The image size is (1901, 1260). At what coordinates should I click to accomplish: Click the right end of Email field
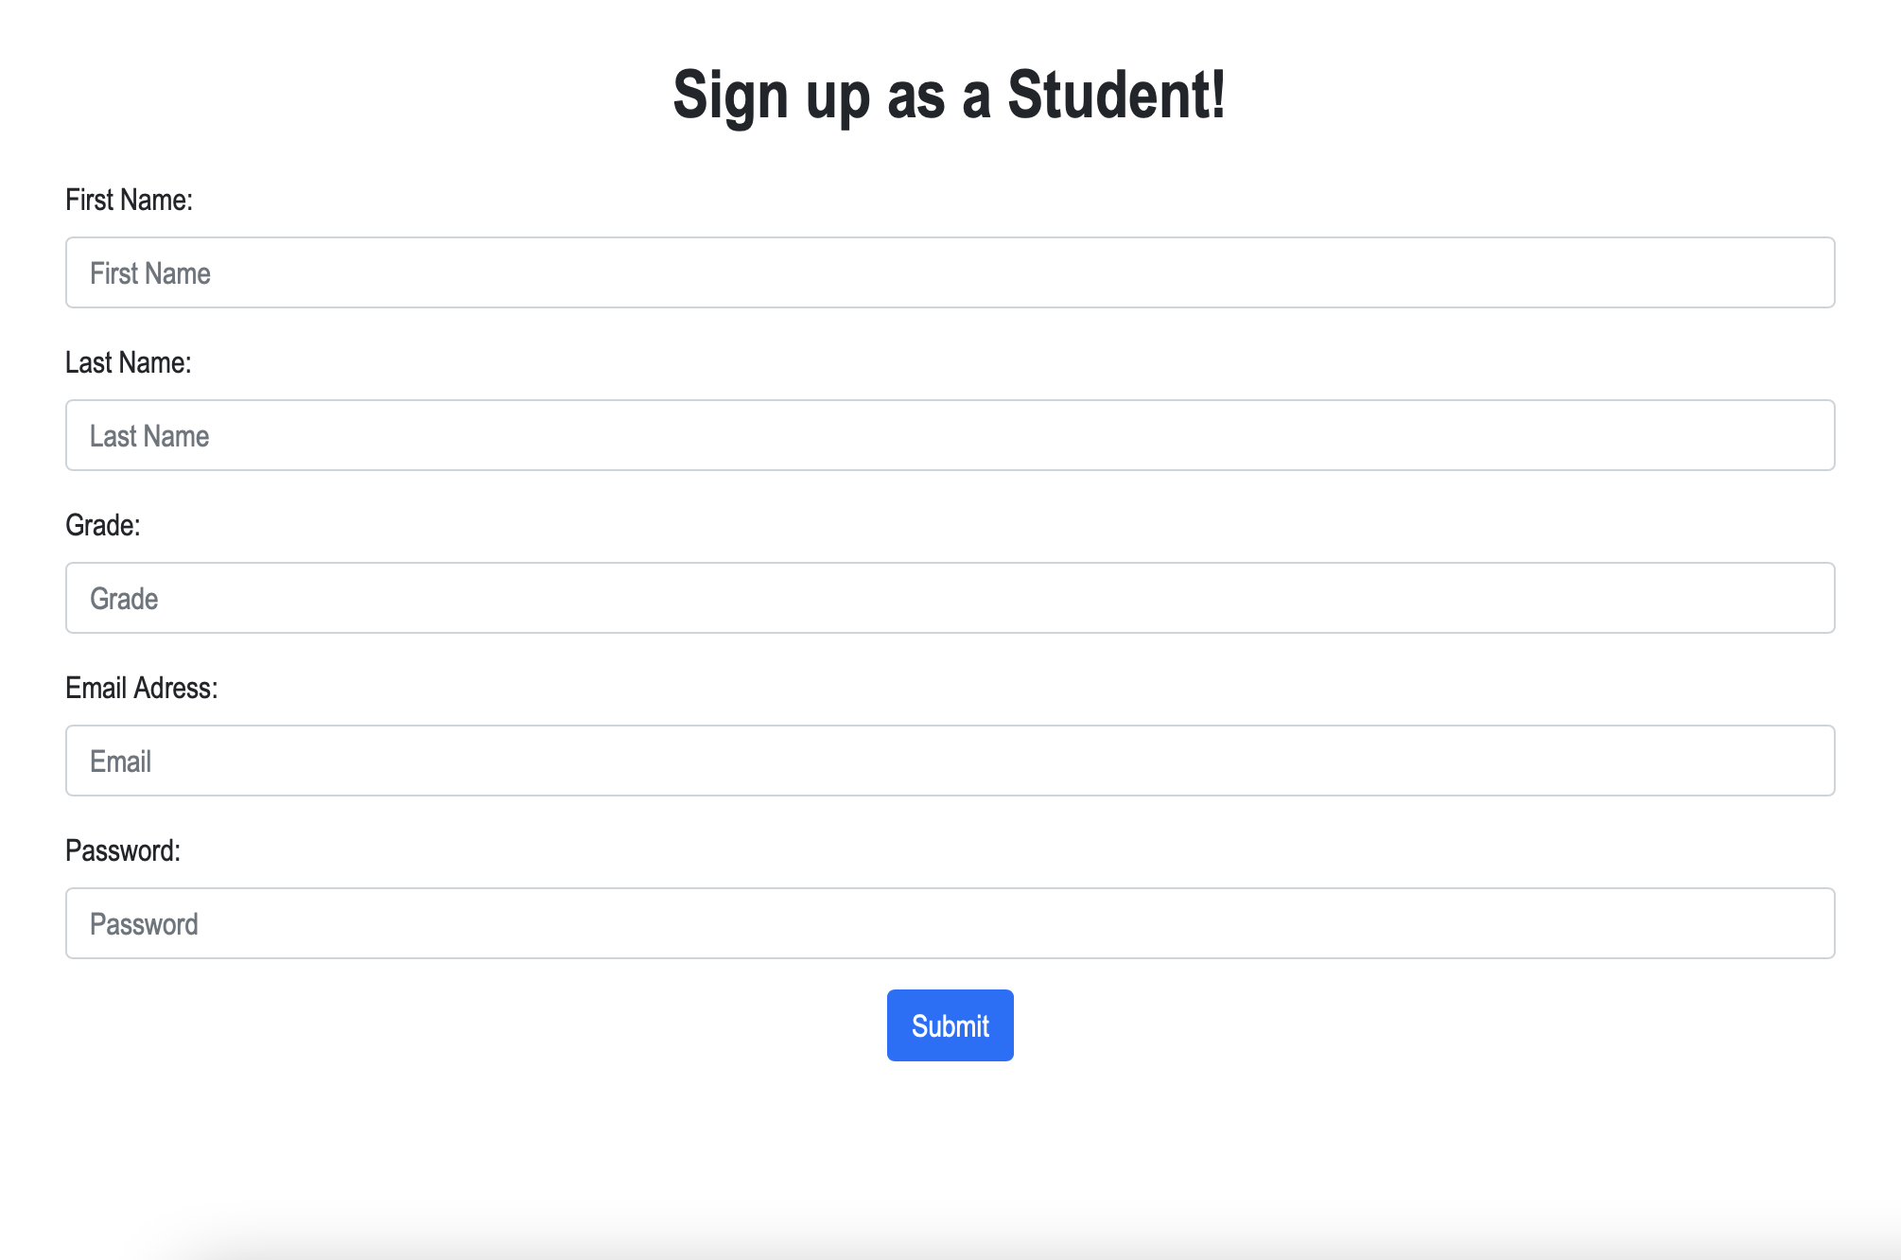[1797, 761]
